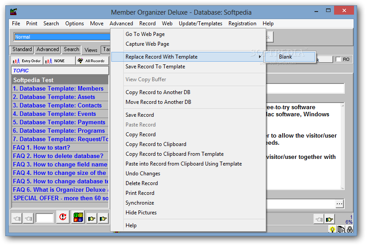The height and width of the screenshot is (245, 366).
Task: Select 'FAQ 6. What is Organizer Deluxe' row
Action: (x=60, y=190)
